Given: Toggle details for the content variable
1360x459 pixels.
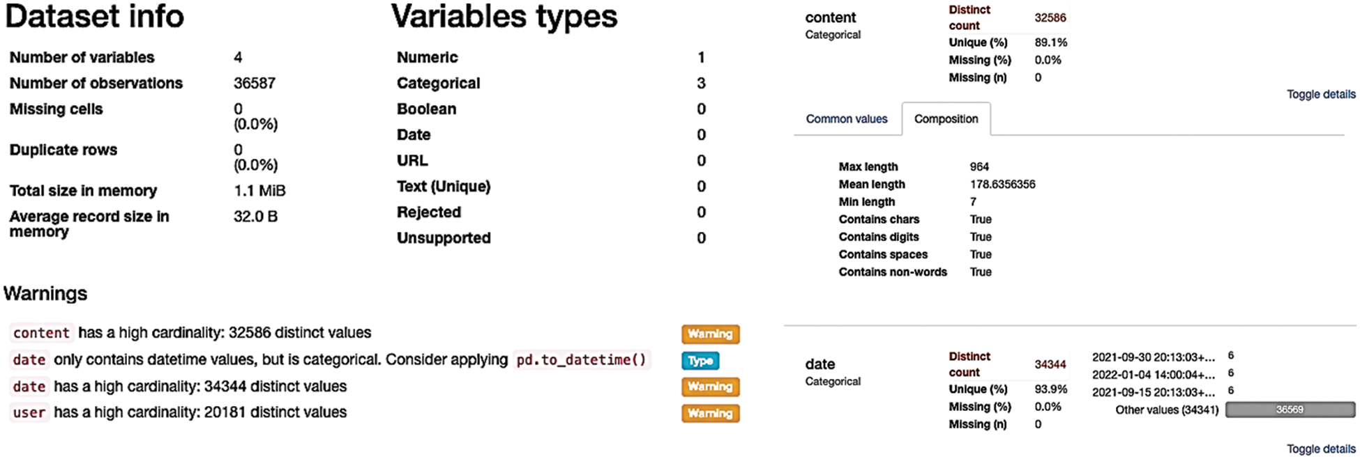Looking at the screenshot, I should coord(1320,94).
